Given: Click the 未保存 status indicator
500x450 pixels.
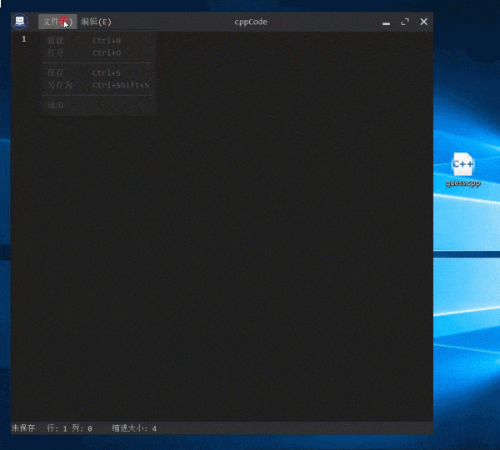Looking at the screenshot, I should [x=23, y=428].
